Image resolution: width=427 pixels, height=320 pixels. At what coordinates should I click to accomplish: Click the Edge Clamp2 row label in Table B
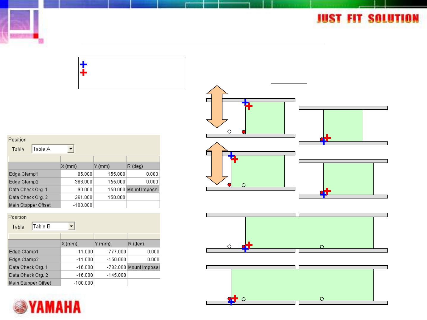point(35,259)
